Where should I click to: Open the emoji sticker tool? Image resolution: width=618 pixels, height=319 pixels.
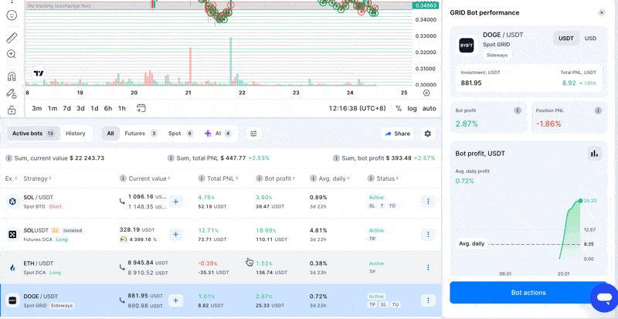click(12, 15)
